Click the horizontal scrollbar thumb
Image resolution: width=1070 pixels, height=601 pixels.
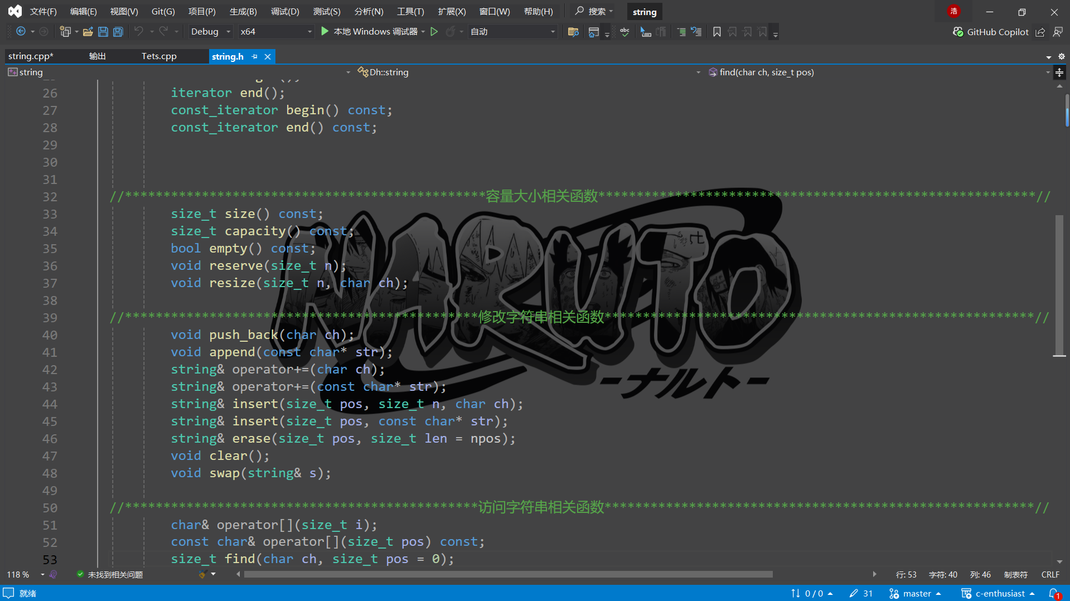click(509, 574)
